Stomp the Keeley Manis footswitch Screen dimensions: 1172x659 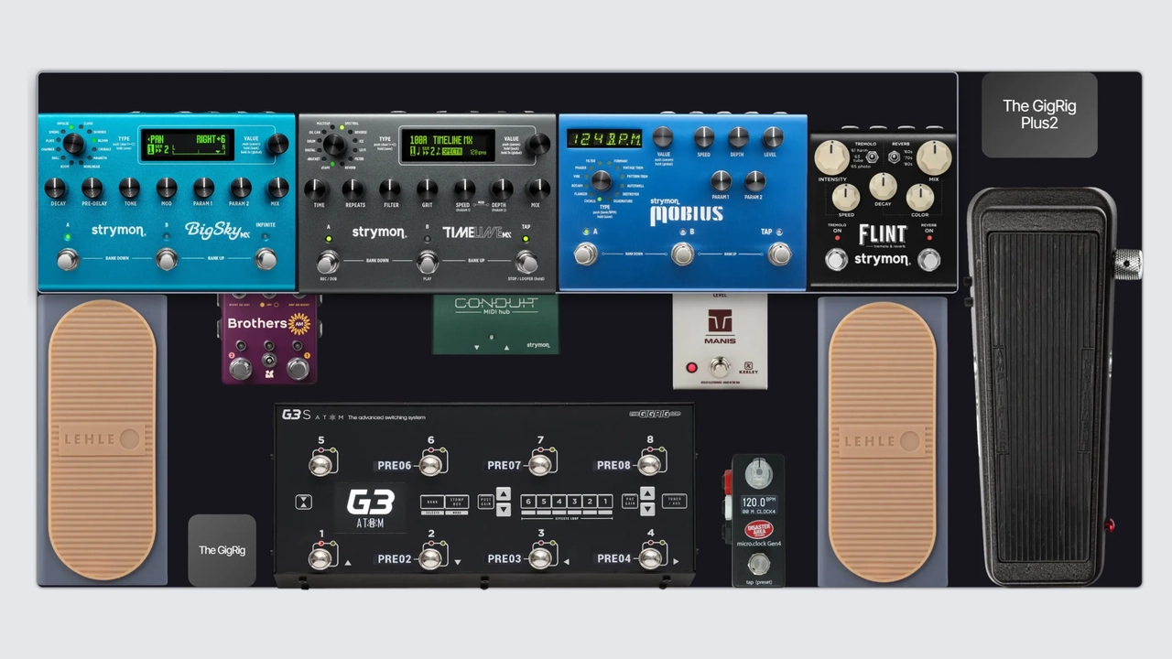[721, 368]
